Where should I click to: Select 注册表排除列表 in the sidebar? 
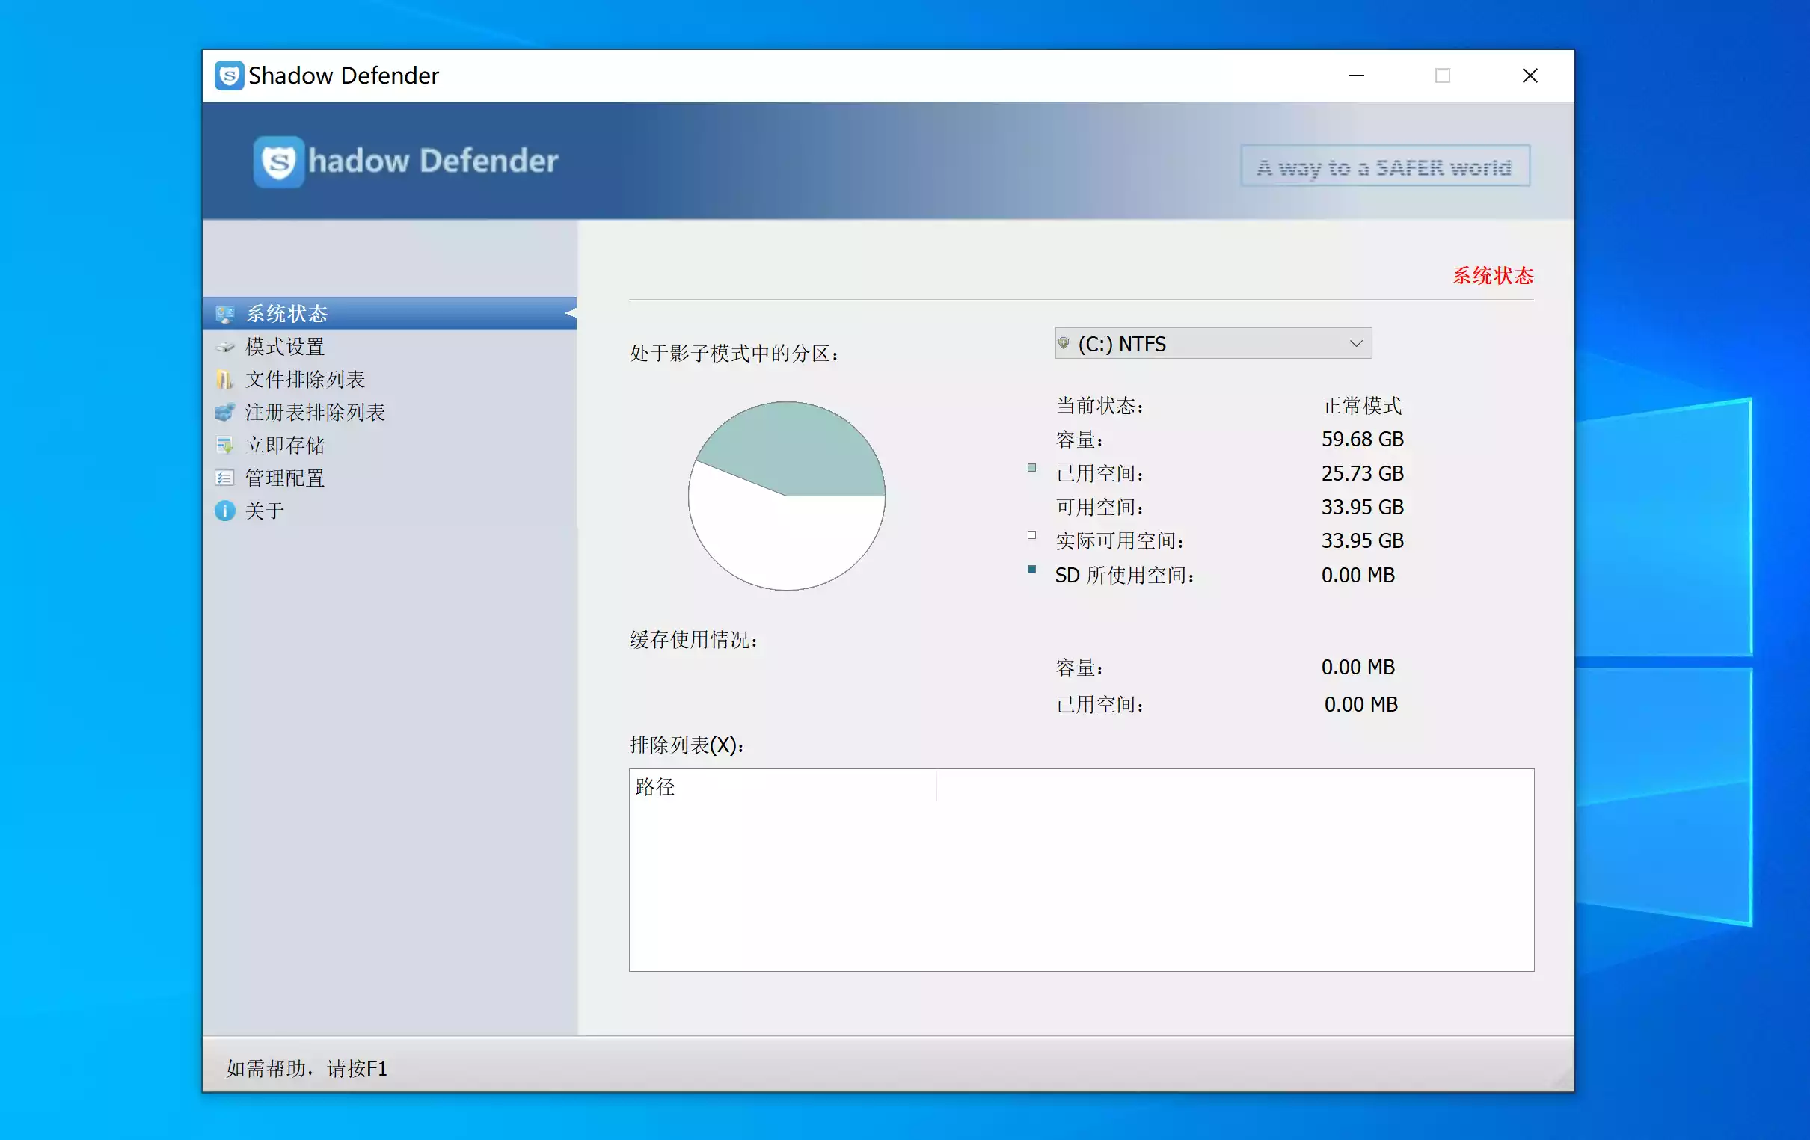(x=390, y=413)
